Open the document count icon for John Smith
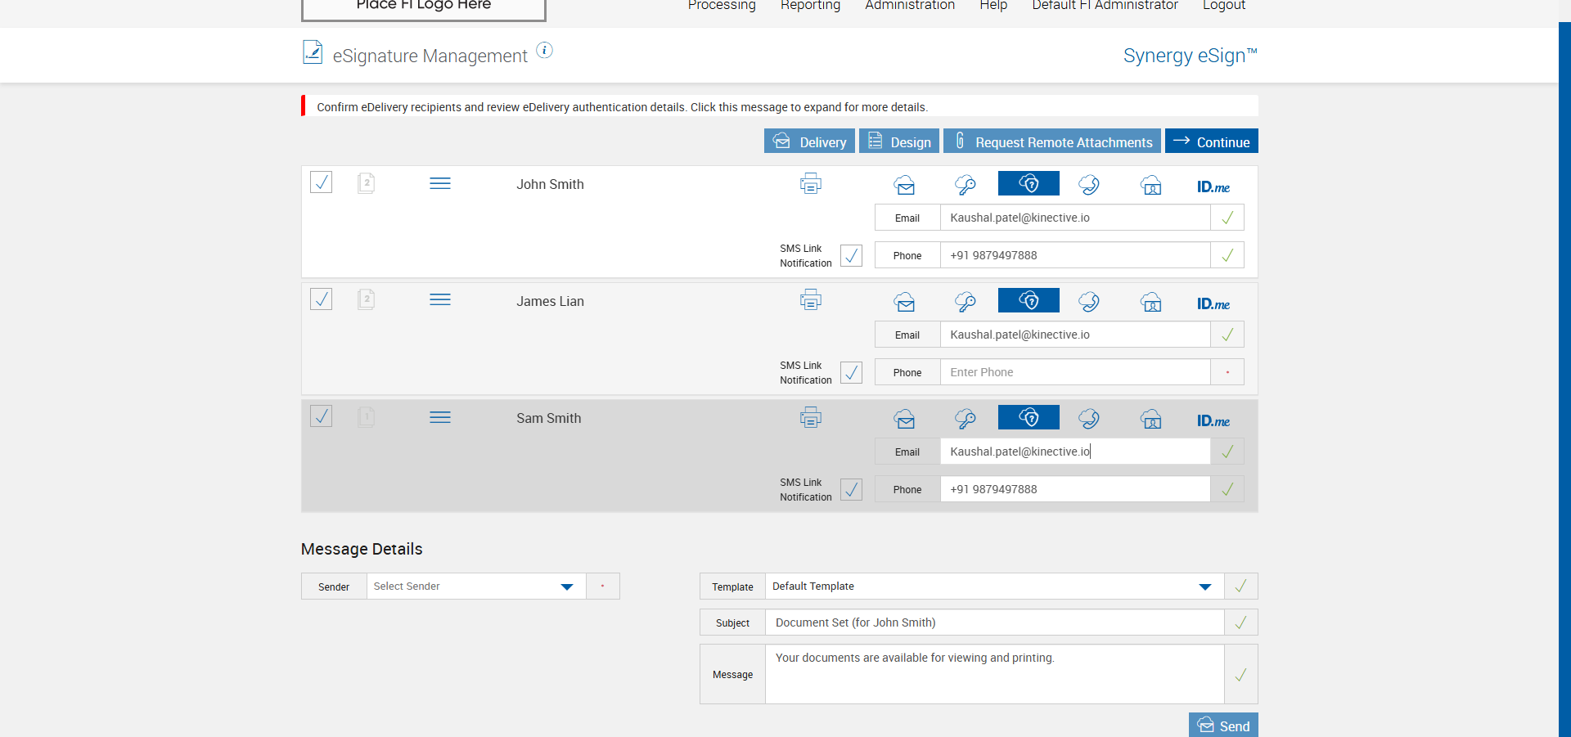Viewport: 1571px width, 737px height. point(367,182)
